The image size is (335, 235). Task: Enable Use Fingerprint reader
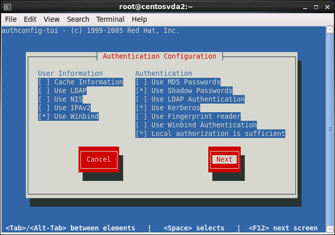188,117
